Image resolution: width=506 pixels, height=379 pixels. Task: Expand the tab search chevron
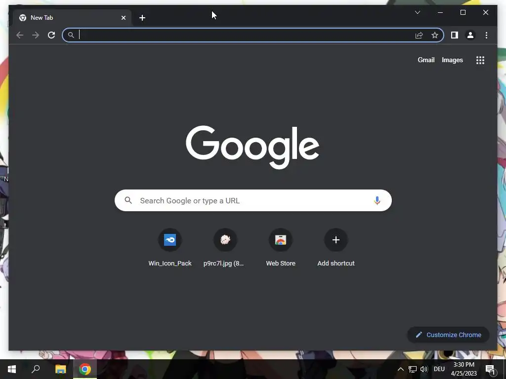pyautogui.click(x=417, y=12)
